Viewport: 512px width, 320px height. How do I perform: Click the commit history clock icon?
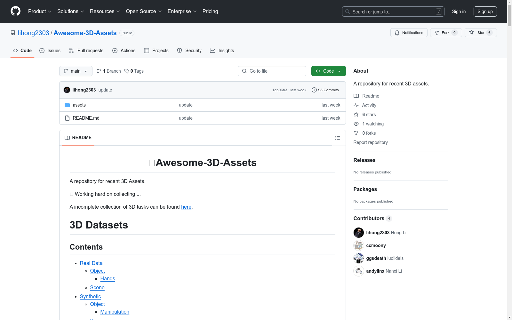314,90
